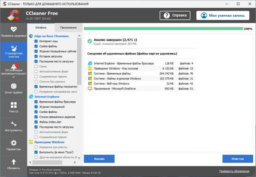Screen dimensions: 256x177
Task: Click the vertical scrollbar thumb in options list
Action: click(x=79, y=61)
